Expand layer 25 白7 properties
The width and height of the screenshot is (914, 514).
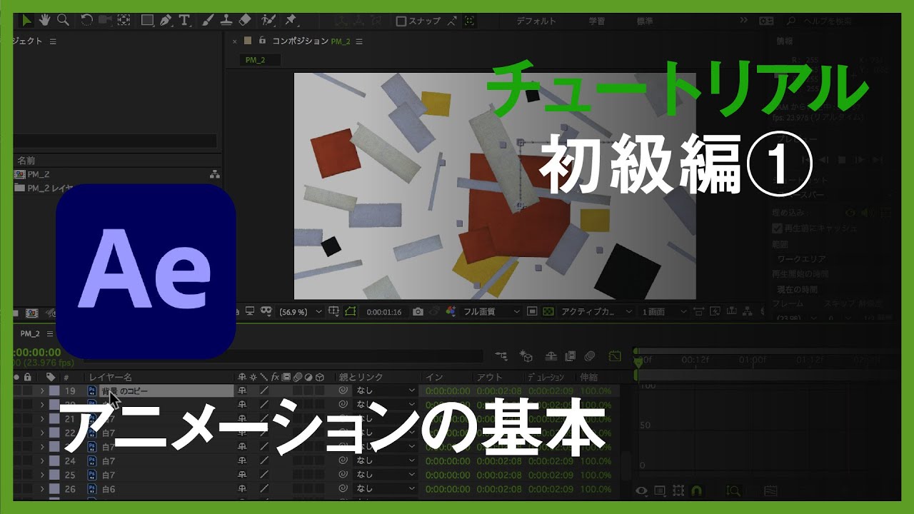point(42,475)
